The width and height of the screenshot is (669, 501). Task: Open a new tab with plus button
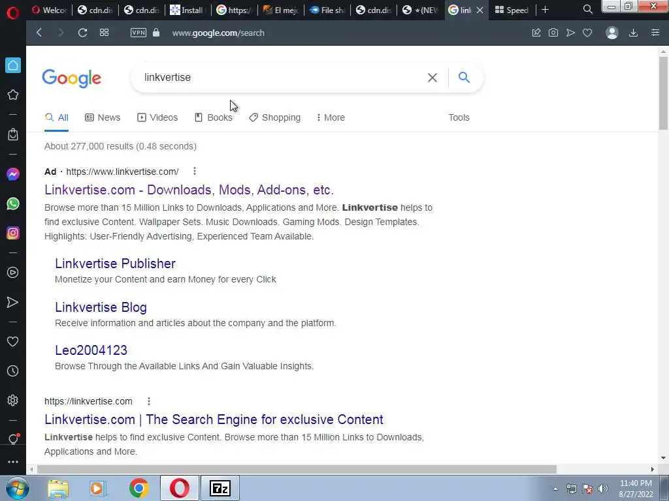[545, 9]
